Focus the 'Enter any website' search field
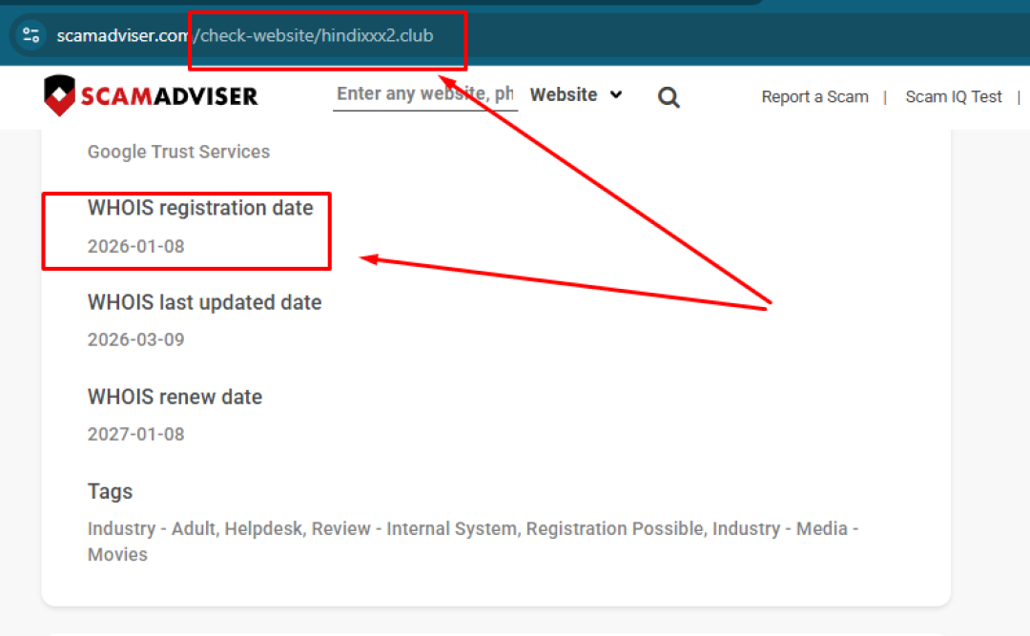 tap(425, 94)
